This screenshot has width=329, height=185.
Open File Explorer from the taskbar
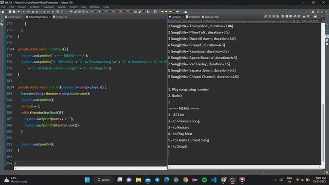coord(138,180)
